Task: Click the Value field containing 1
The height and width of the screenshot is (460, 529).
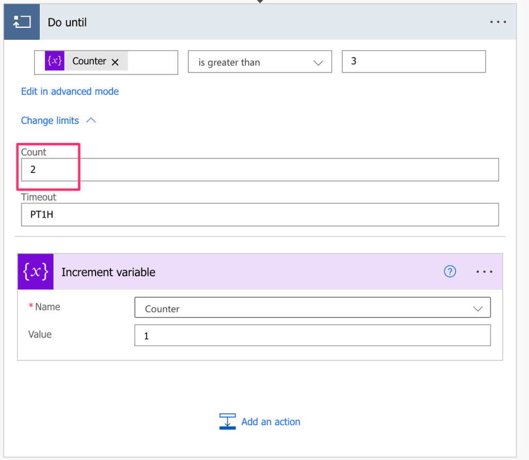Action: 313,335
